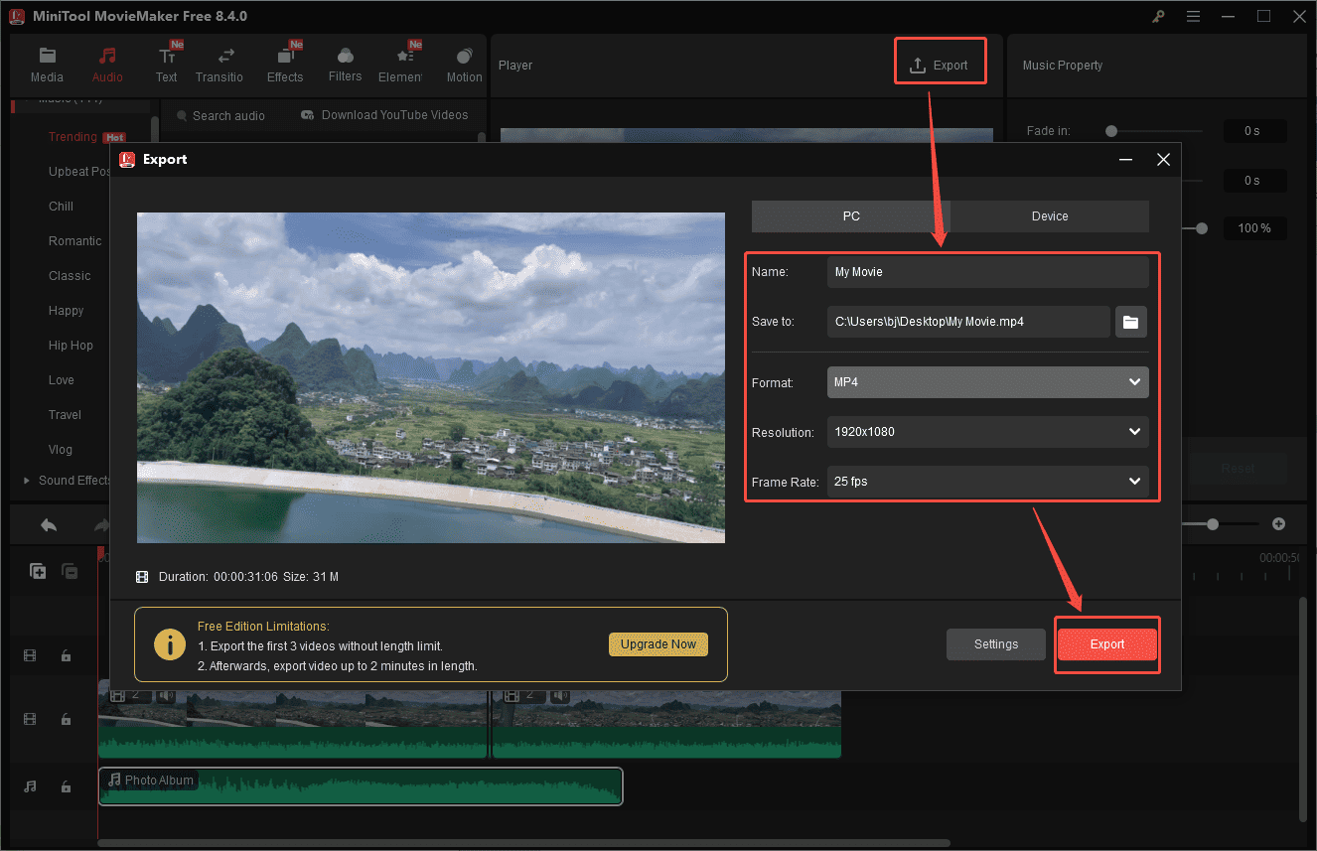Expand the Resolution dropdown set to 1920x1080
This screenshot has width=1317, height=851.
tap(987, 432)
